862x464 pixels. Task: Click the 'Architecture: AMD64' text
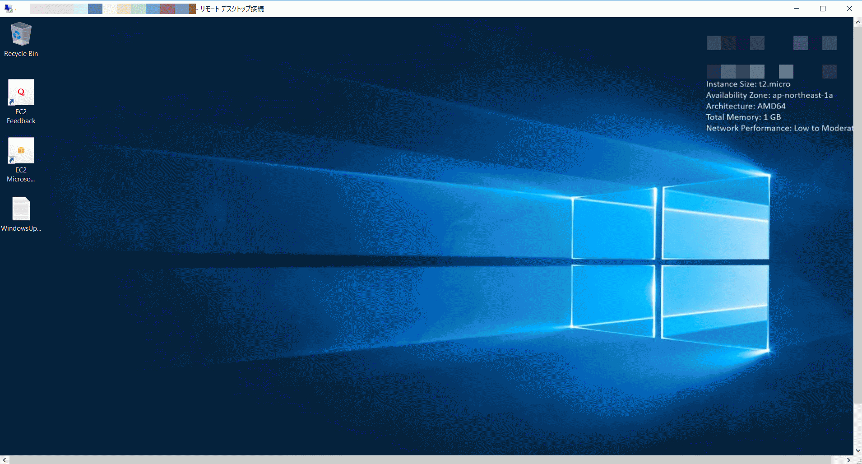point(746,106)
